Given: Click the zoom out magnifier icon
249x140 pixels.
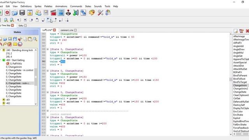Looking at the screenshot, I should tap(12, 20).
